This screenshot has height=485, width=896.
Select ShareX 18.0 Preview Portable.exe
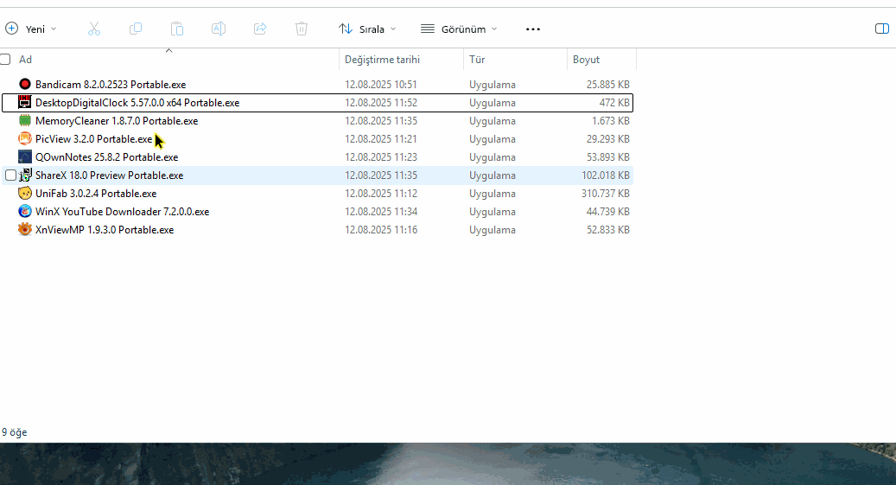tap(109, 175)
